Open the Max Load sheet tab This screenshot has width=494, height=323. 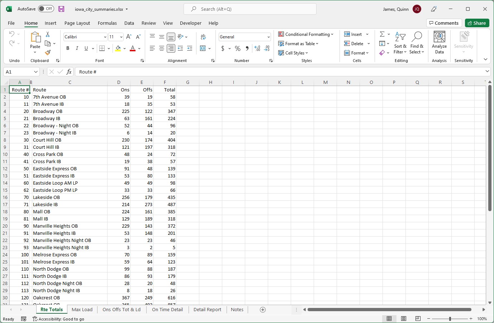tap(82, 309)
